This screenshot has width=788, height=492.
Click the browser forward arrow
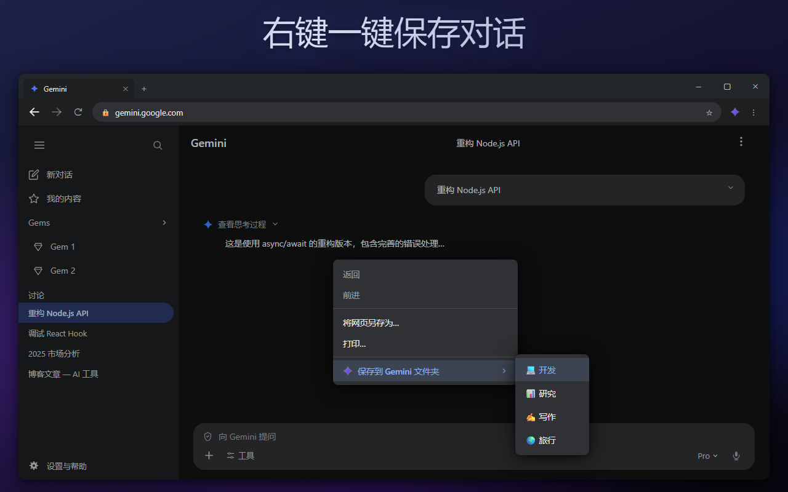pos(57,112)
